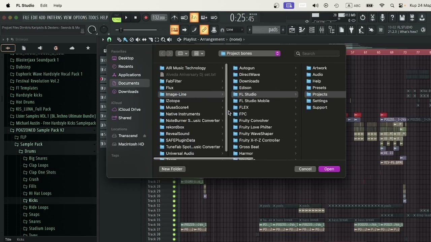Toggle typing keyboard to piano icon
Image resolution: width=431 pixels, height=242 pixels.
point(174,30)
